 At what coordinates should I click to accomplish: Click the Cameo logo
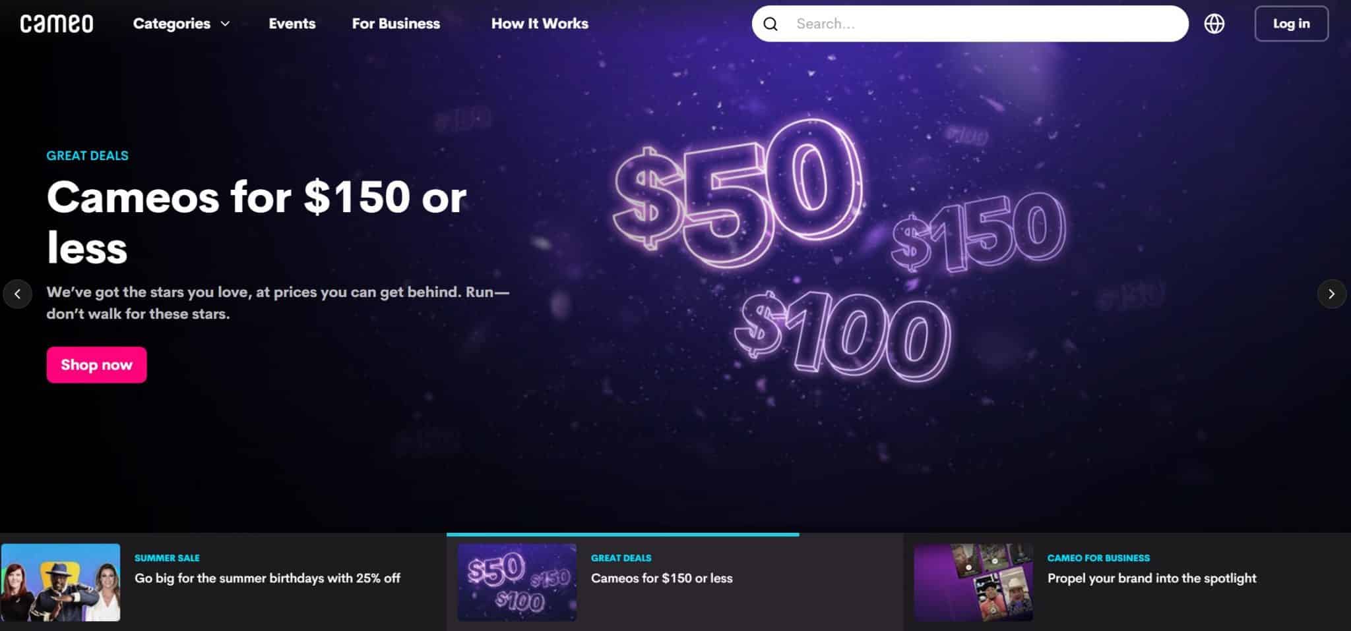pyautogui.click(x=57, y=24)
